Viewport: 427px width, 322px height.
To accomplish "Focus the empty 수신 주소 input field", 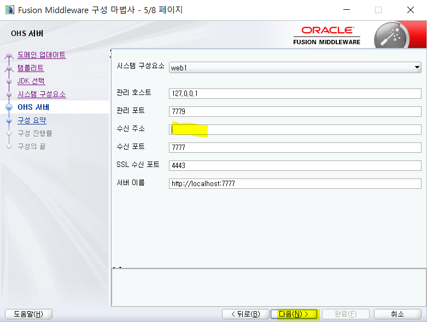I will (295, 129).
